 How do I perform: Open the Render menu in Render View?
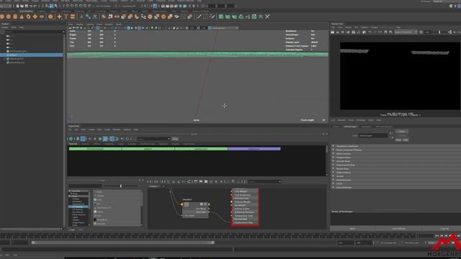(348, 27)
